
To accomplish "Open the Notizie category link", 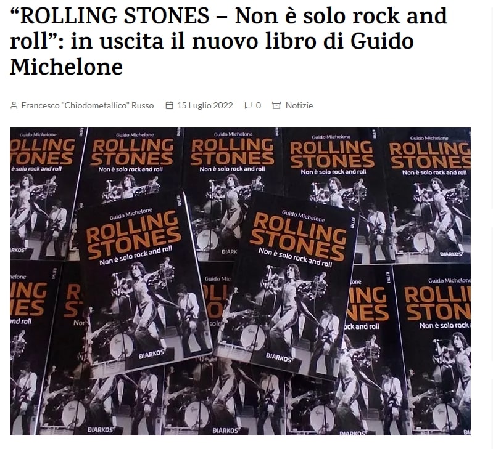I will 299,105.
